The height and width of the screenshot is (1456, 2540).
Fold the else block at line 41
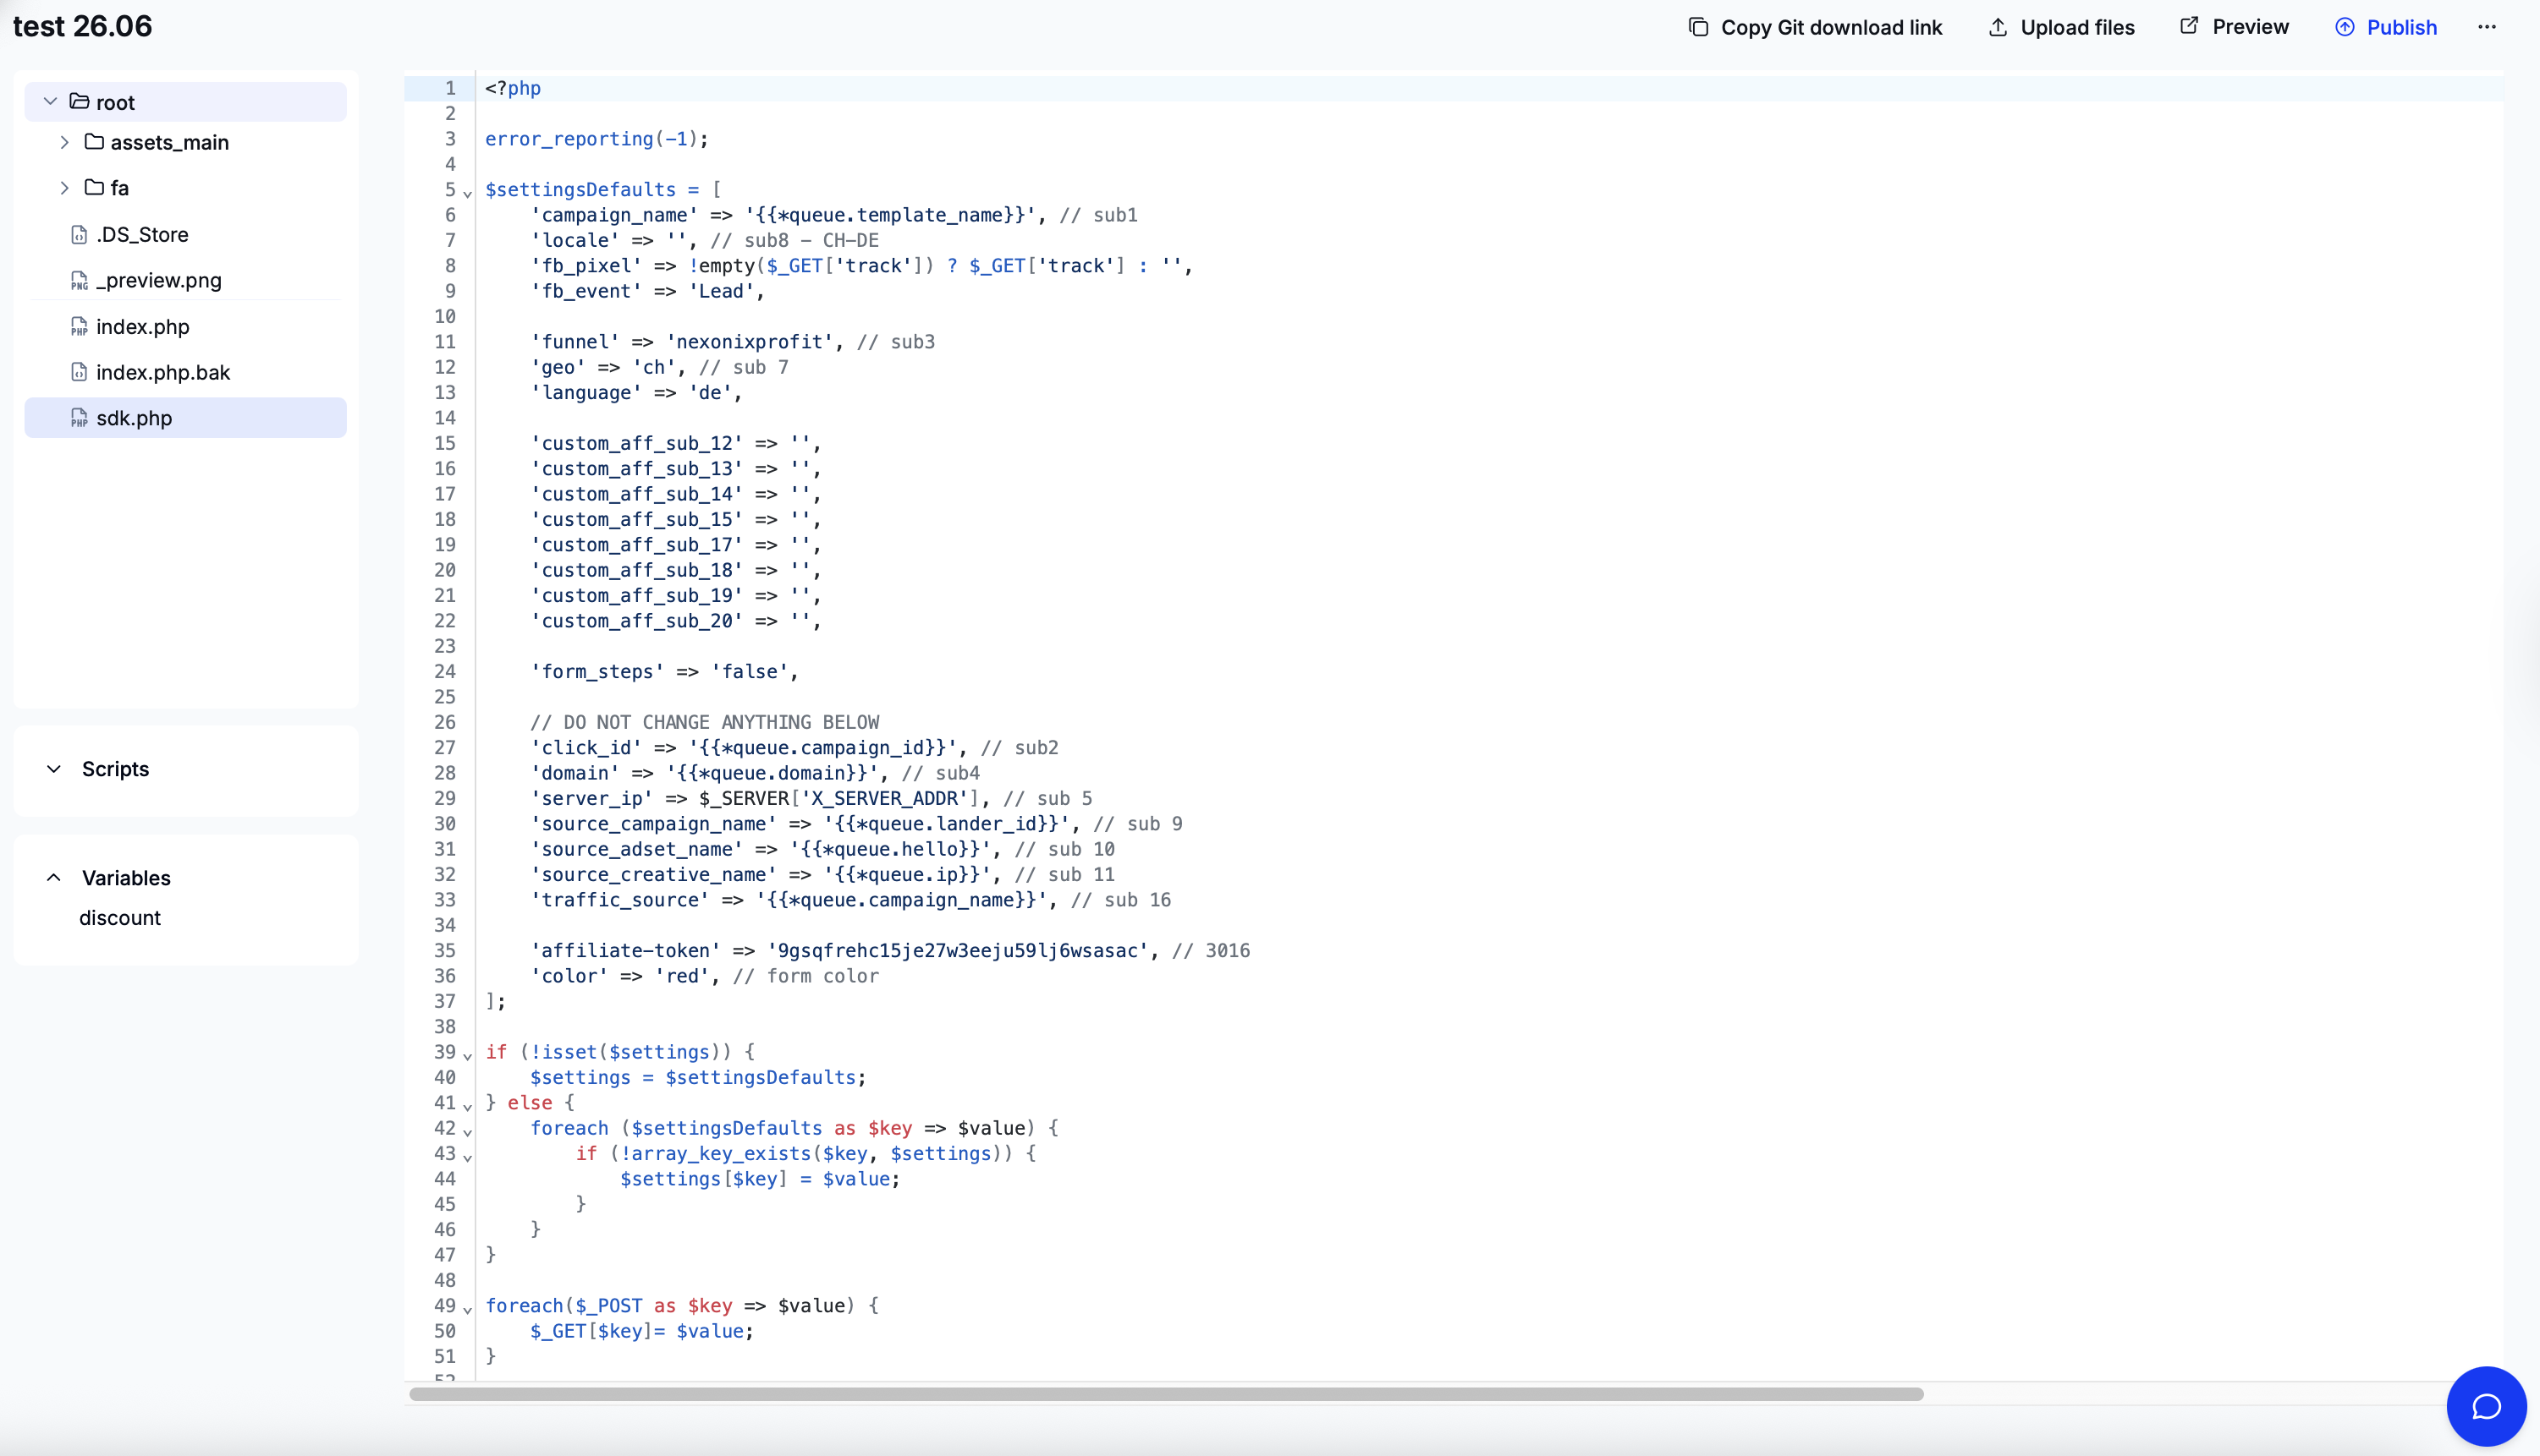467,1106
